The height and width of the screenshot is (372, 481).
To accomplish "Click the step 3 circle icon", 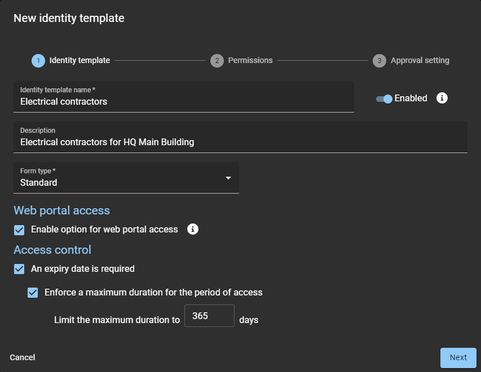I will [x=379, y=61].
